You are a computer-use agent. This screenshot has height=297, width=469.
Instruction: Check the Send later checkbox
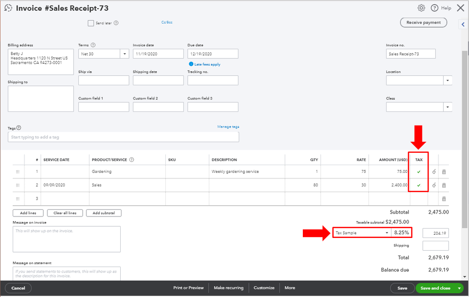(91, 23)
